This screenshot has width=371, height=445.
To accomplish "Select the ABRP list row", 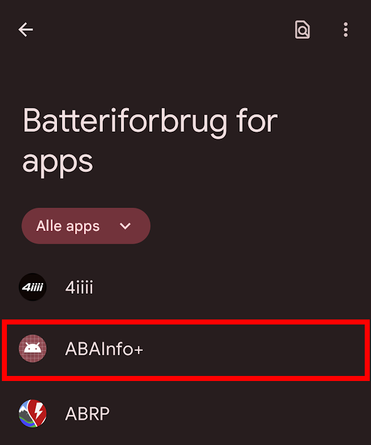I will (185, 413).
